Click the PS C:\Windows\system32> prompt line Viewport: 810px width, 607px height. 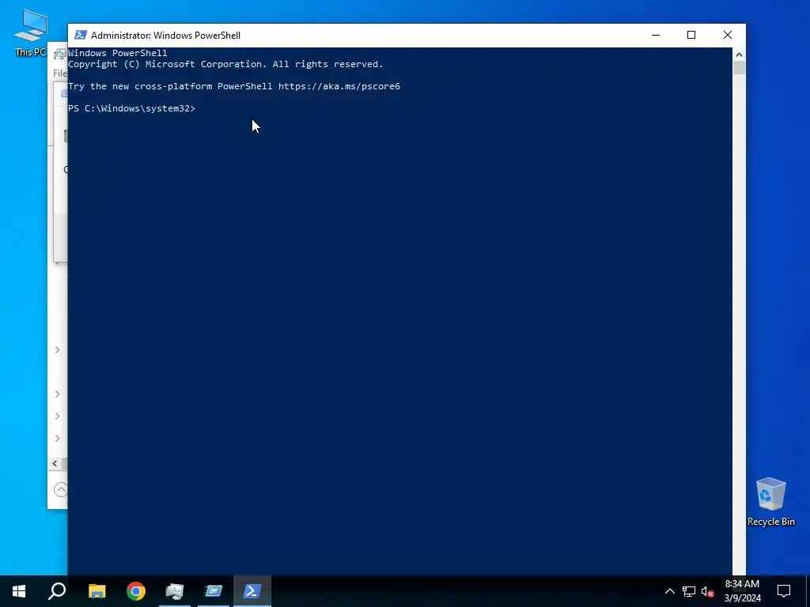tap(132, 108)
